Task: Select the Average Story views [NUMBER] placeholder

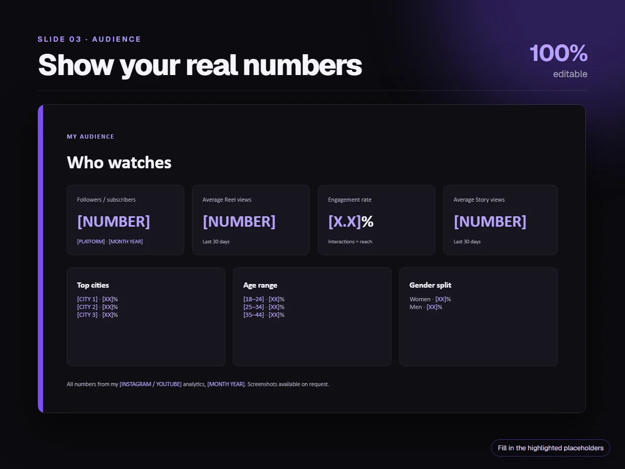Action: (x=490, y=221)
